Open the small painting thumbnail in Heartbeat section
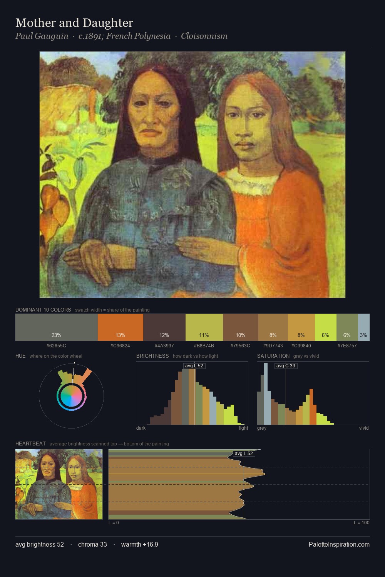The width and height of the screenshot is (385, 577). pos(59,484)
